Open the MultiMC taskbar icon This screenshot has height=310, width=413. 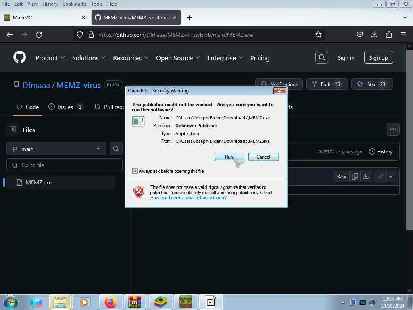(x=186, y=302)
